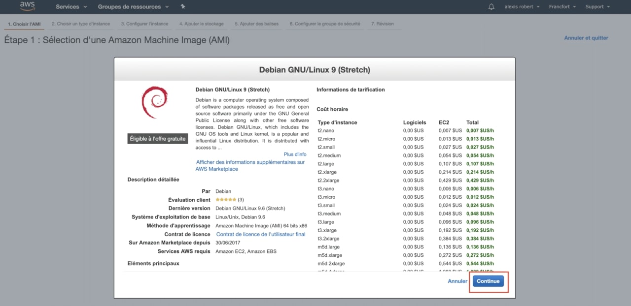The image size is (631, 306).
Task: Open the 7. Révision tab
Action: [x=383, y=24]
